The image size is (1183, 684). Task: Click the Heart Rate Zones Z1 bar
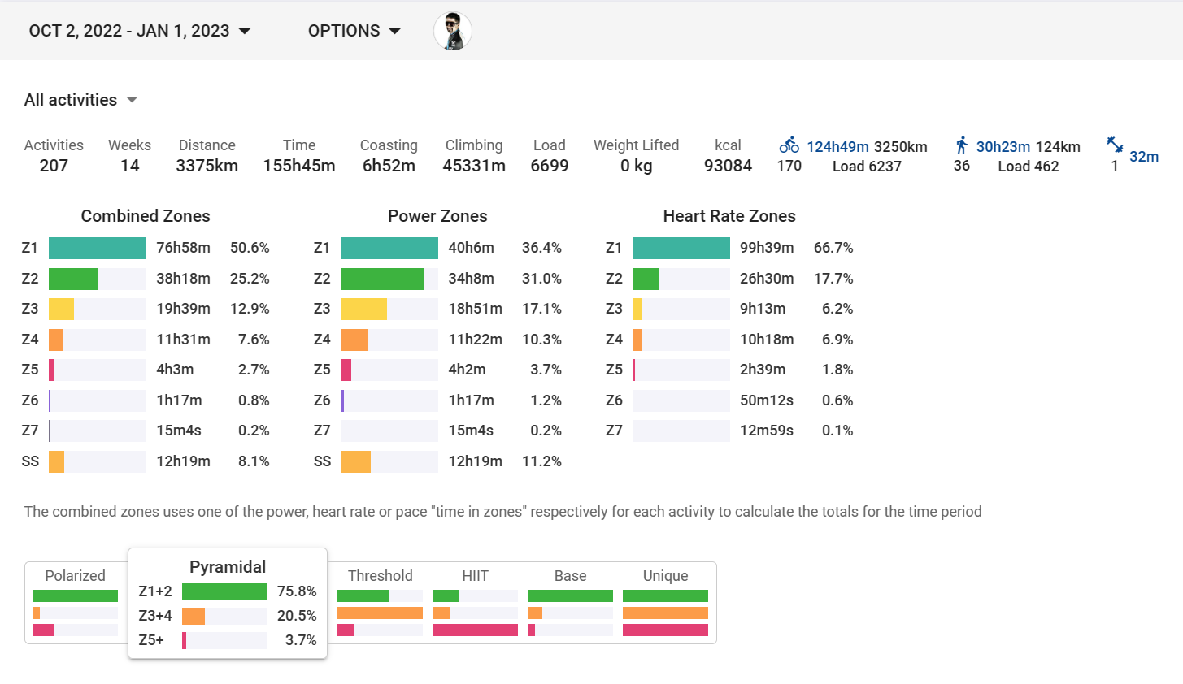point(681,248)
